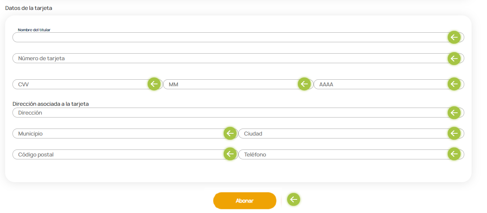The height and width of the screenshot is (213, 487).
Task: Click the green arrow icon on Número de tarjeta
Action: [454, 58]
